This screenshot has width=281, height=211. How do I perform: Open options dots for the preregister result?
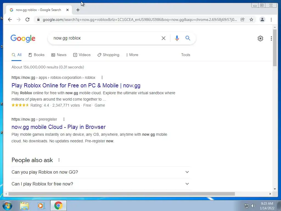click(64, 119)
